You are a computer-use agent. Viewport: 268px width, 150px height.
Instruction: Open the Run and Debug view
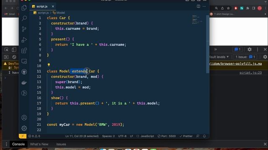coord(24,40)
